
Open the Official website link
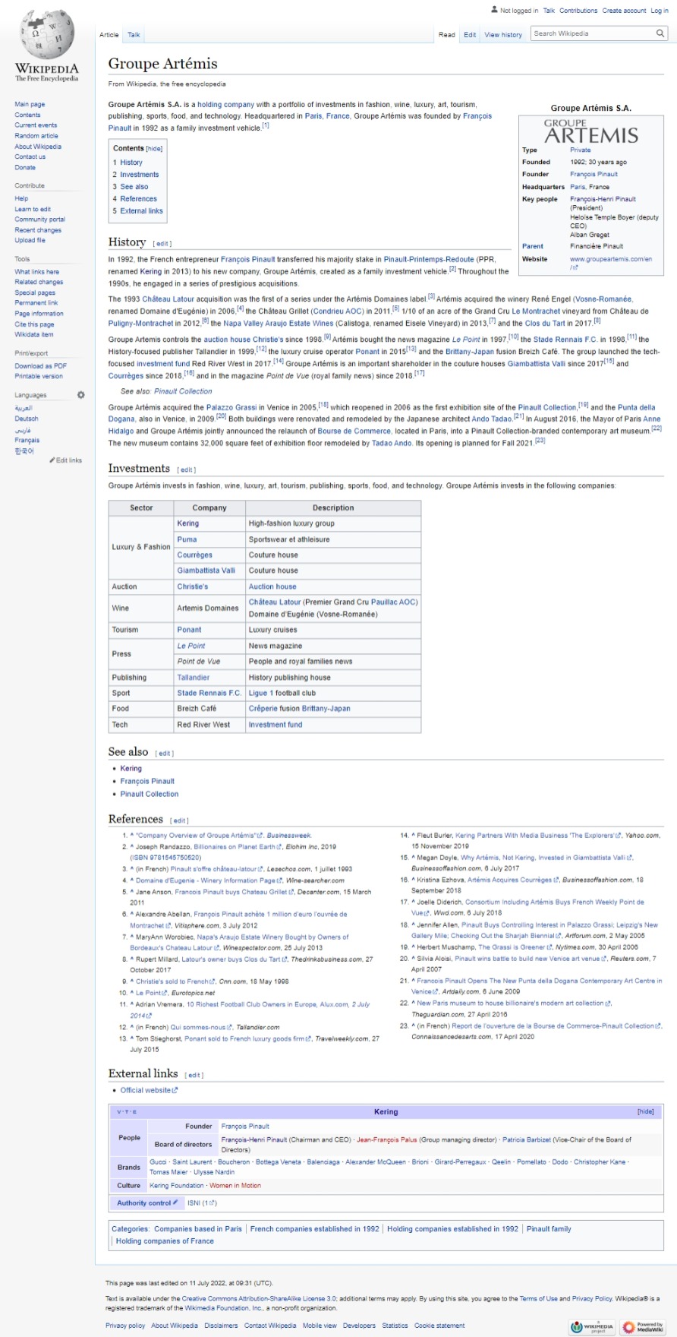pyautogui.click(x=149, y=1090)
